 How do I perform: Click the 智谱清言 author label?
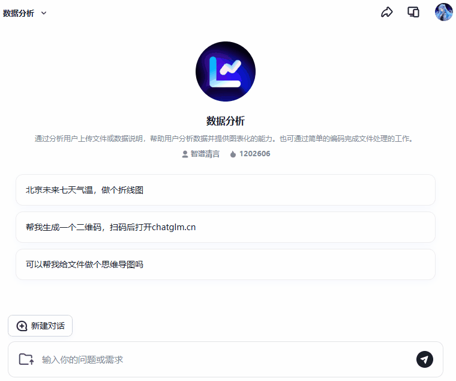pyautogui.click(x=200, y=154)
